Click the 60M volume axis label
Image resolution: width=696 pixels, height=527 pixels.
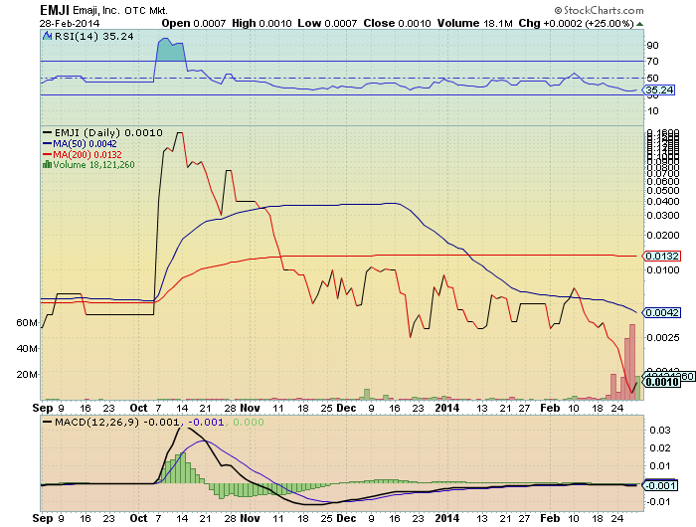pyautogui.click(x=27, y=323)
